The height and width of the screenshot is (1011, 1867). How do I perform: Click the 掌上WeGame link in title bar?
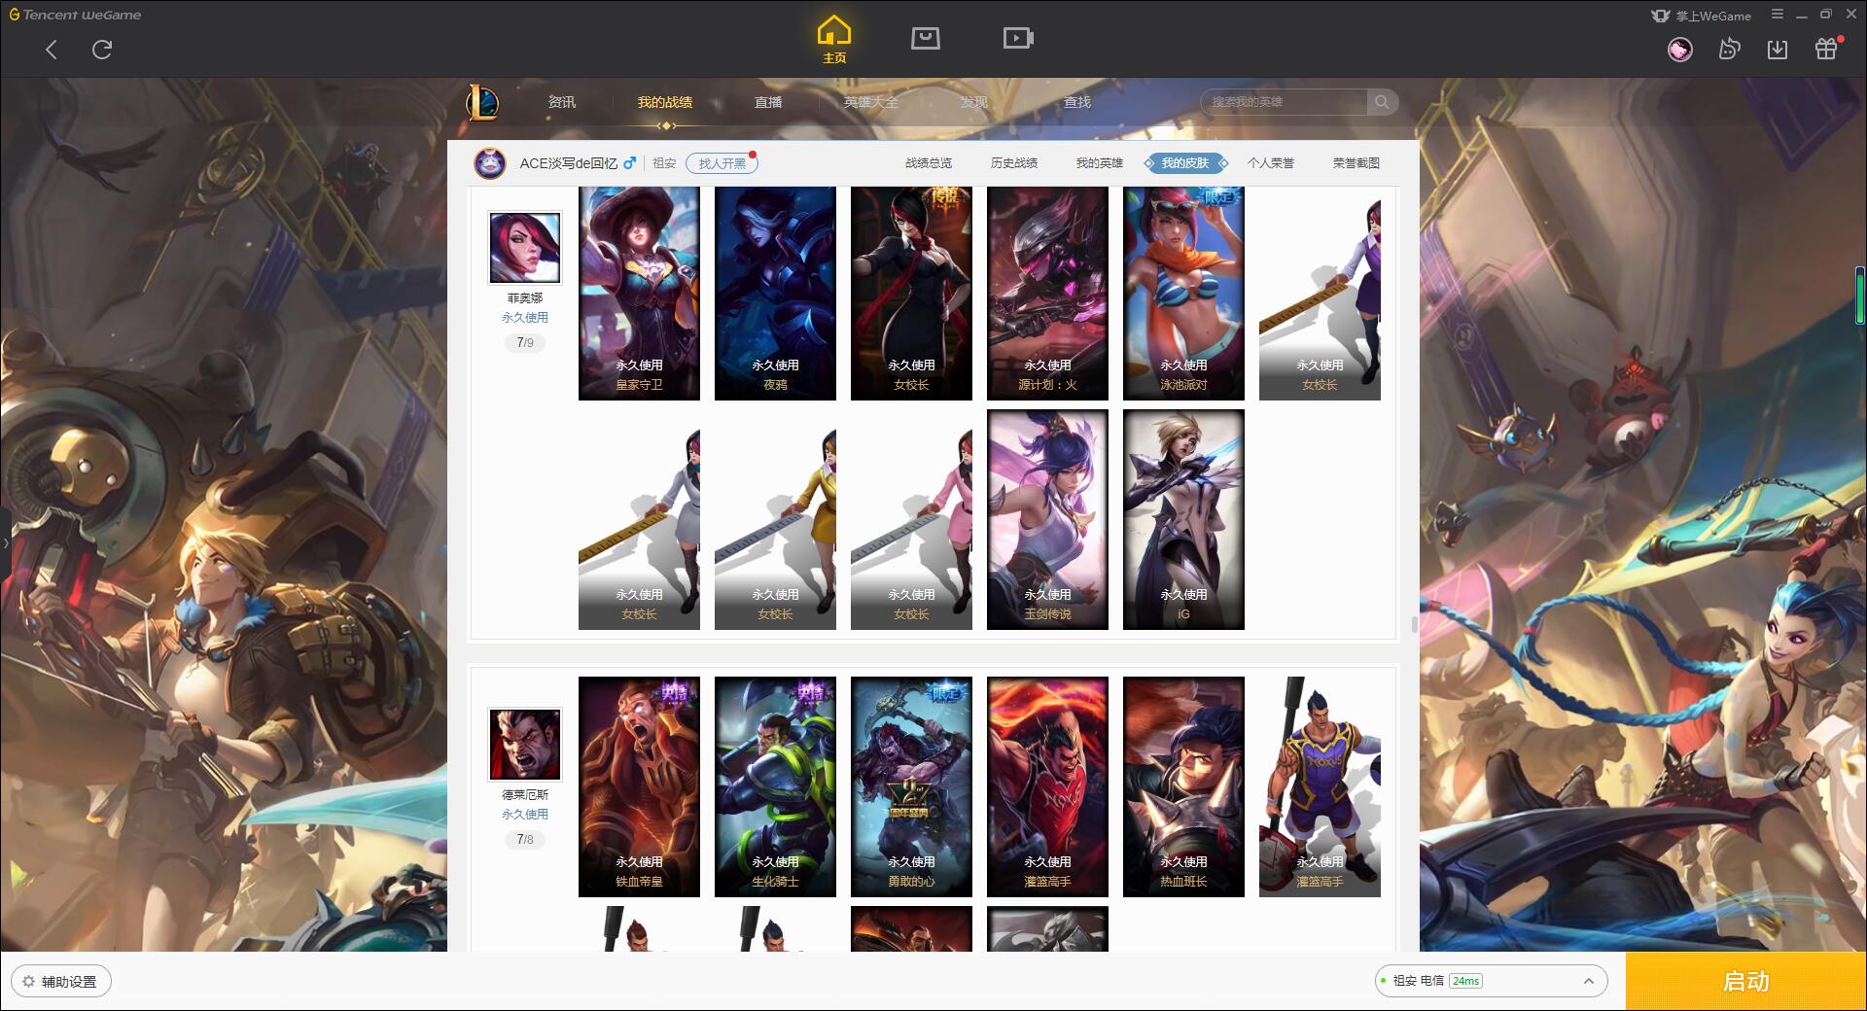(1701, 16)
